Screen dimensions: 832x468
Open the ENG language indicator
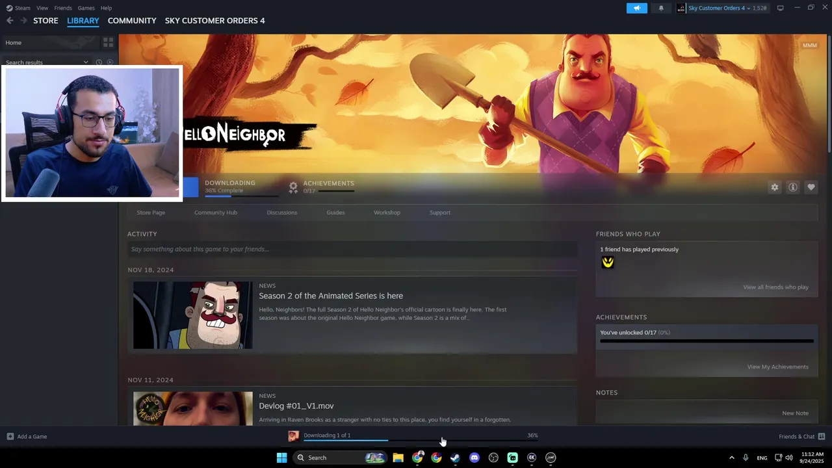pos(762,458)
